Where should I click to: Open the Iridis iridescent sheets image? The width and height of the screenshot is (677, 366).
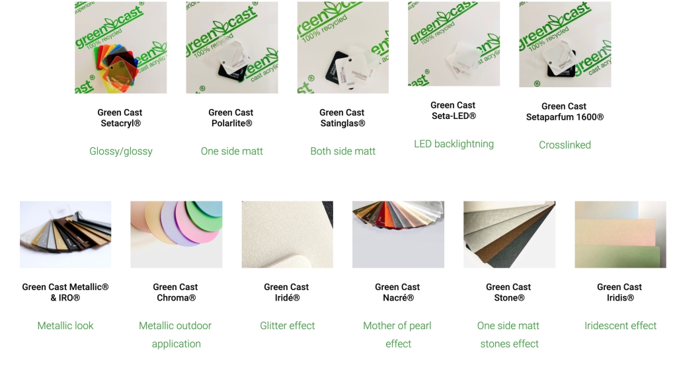620,235
